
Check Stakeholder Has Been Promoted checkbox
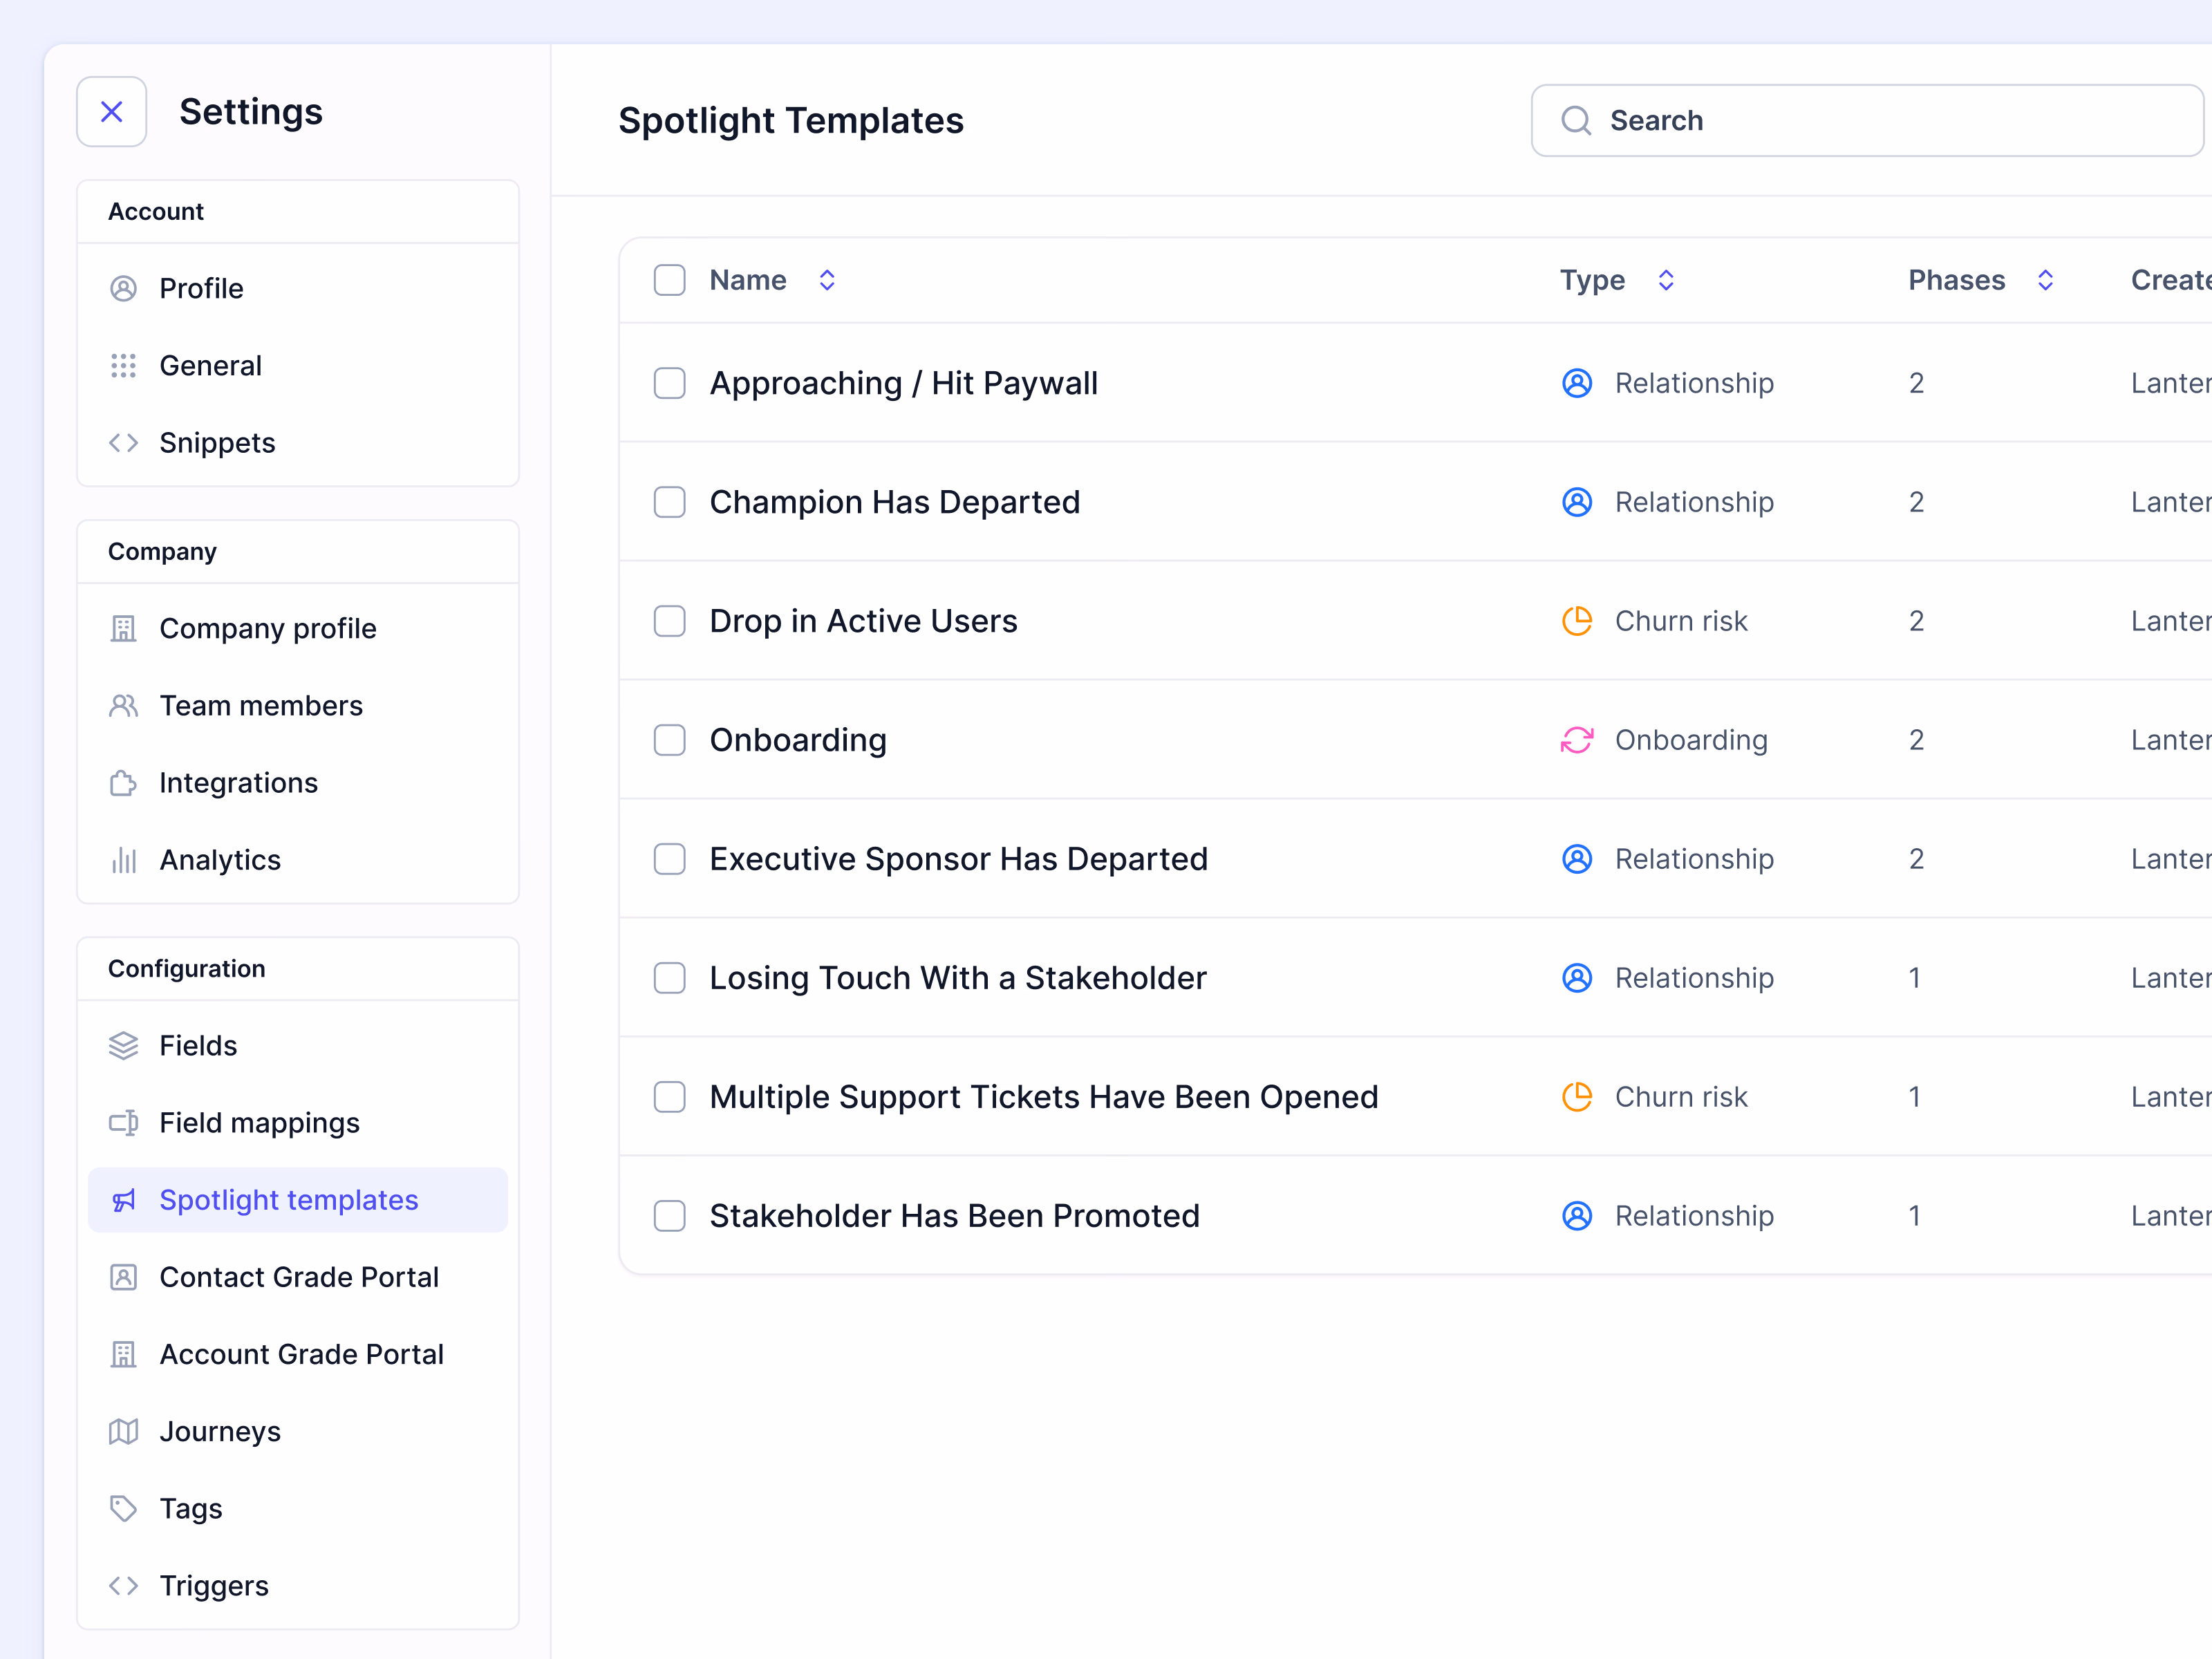pyautogui.click(x=669, y=1216)
